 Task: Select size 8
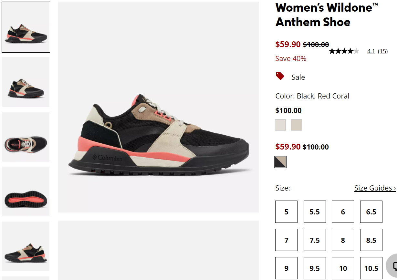pyautogui.click(x=343, y=240)
